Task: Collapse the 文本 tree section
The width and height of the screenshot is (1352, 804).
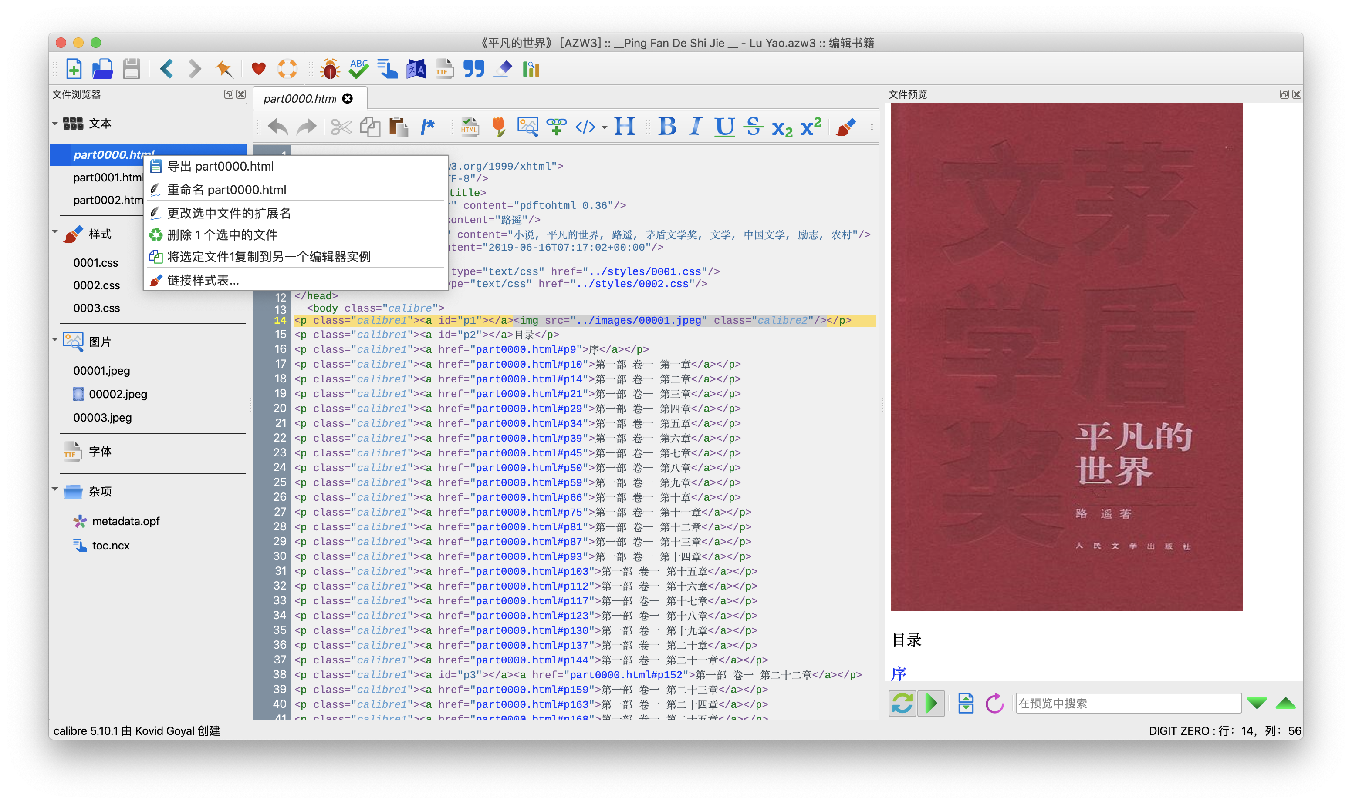Action: [55, 124]
